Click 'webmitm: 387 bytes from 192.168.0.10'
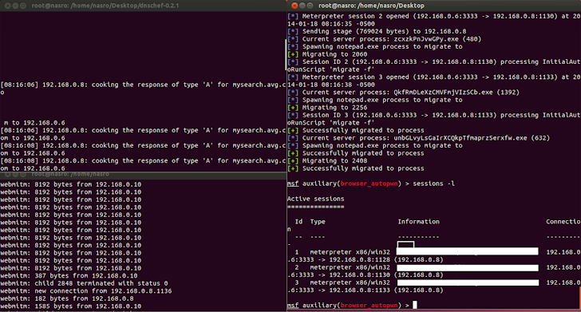The height and width of the screenshot is (312, 581). pyautogui.click(x=69, y=275)
